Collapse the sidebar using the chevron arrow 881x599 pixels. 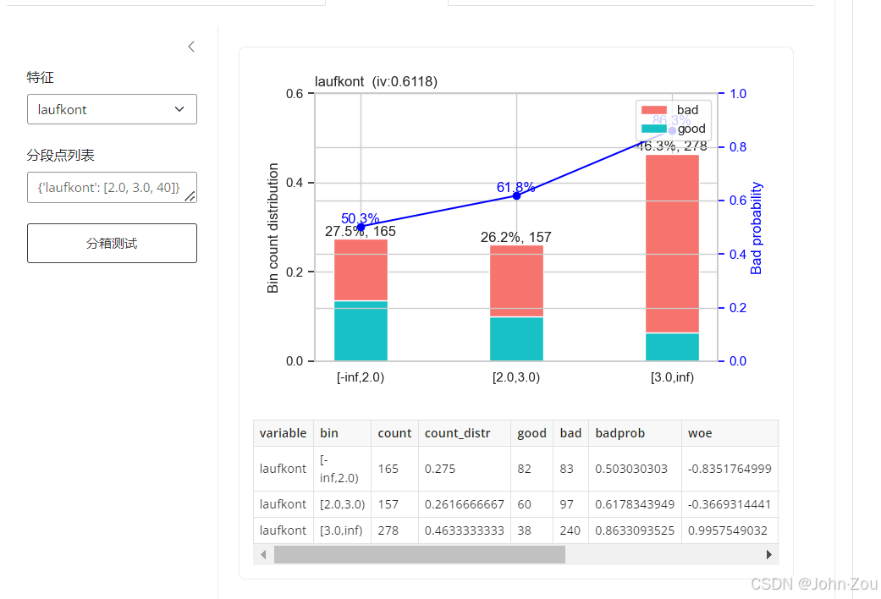(191, 47)
